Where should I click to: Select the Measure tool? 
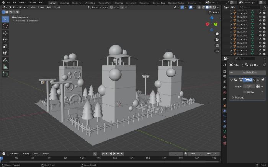pyautogui.click(x=5, y=67)
